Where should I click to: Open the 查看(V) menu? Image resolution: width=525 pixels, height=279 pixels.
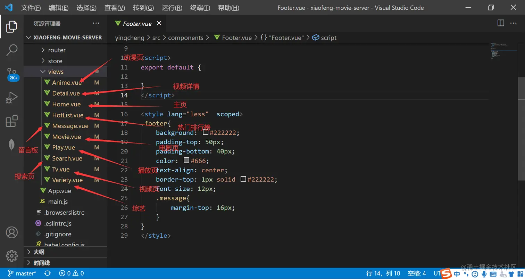pyautogui.click(x=115, y=8)
